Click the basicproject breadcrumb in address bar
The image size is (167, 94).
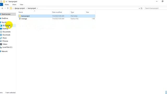[32, 8]
